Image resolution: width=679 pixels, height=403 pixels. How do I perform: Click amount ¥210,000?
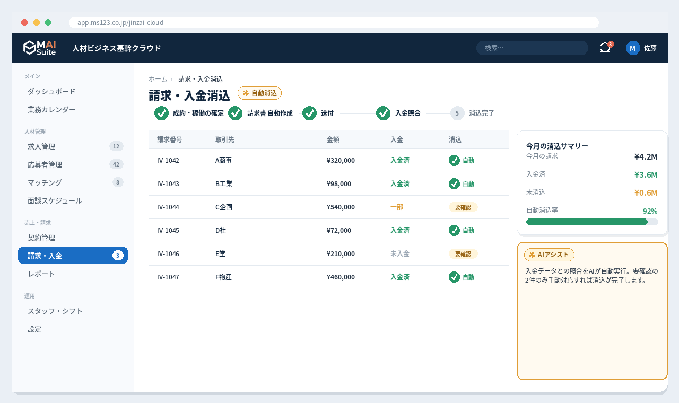(x=341, y=253)
